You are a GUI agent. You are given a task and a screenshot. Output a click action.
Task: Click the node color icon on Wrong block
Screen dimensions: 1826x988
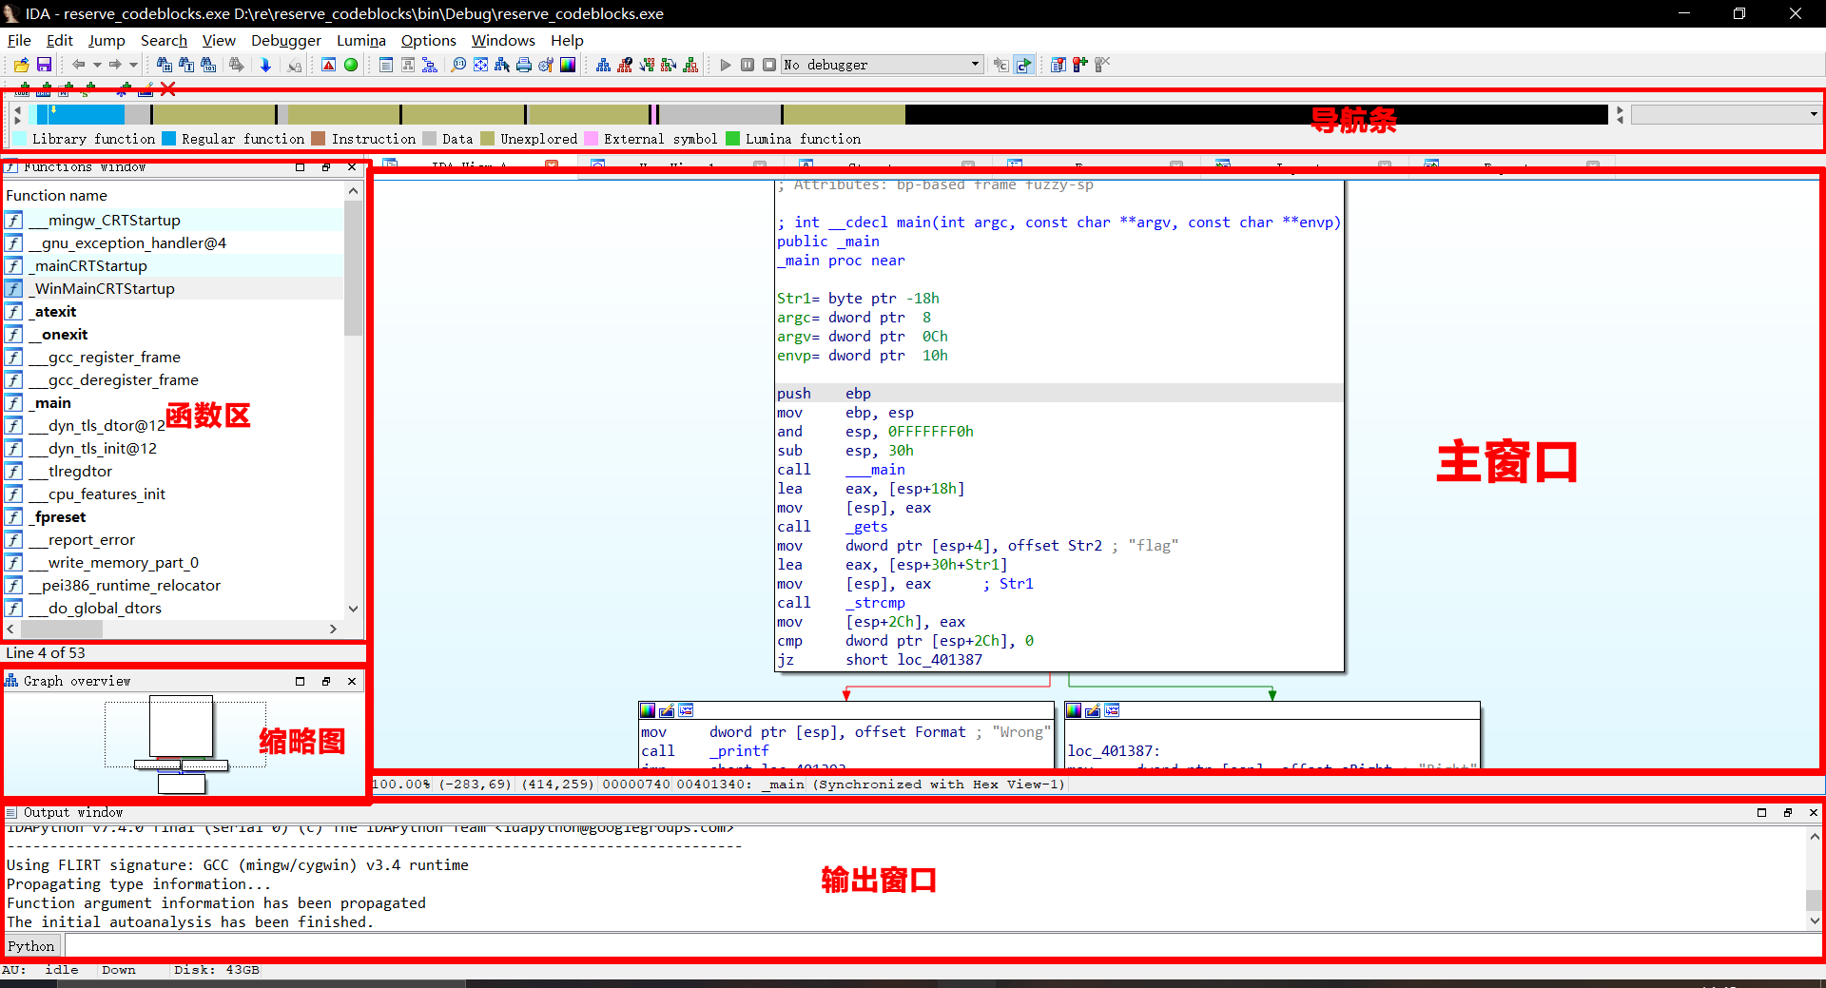click(x=648, y=710)
